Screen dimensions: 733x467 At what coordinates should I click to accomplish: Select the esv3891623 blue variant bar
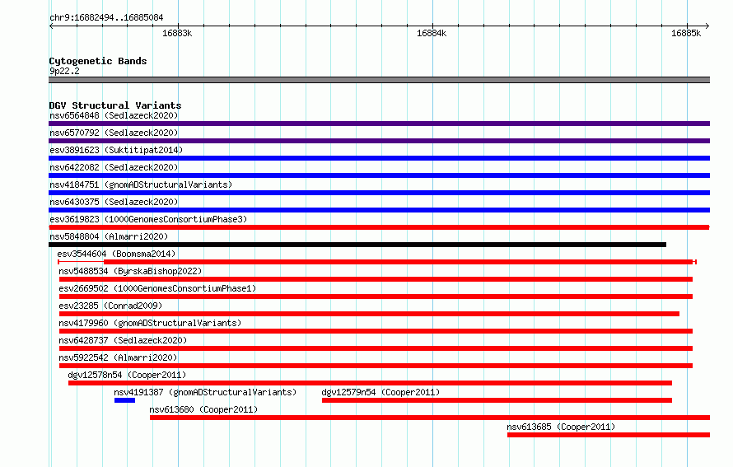click(379, 158)
